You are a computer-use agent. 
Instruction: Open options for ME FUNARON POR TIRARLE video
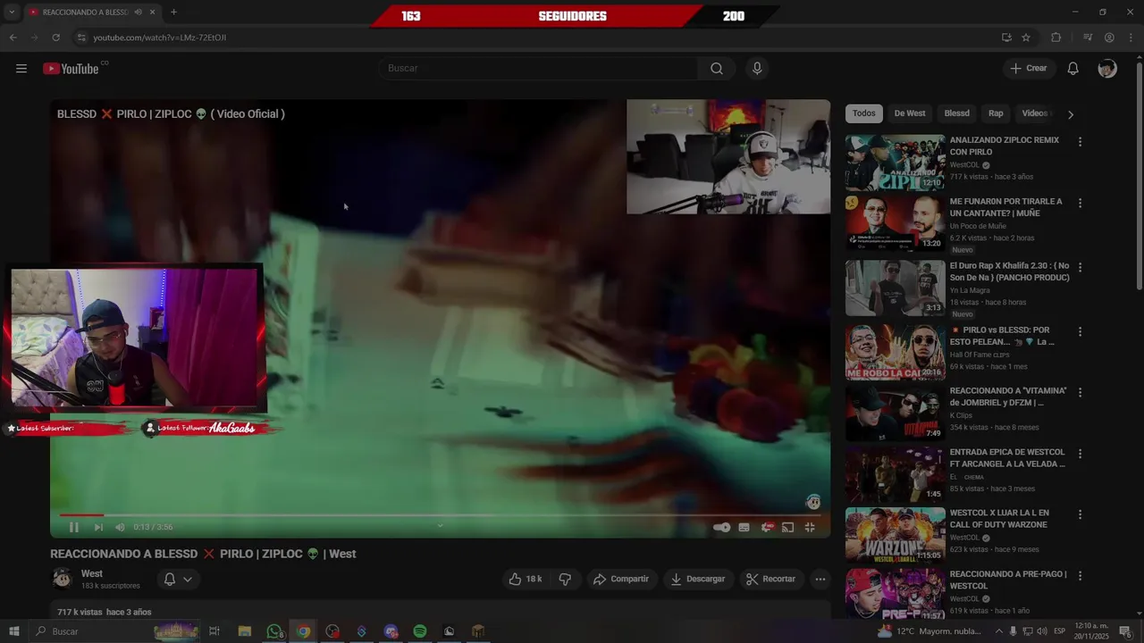point(1080,203)
